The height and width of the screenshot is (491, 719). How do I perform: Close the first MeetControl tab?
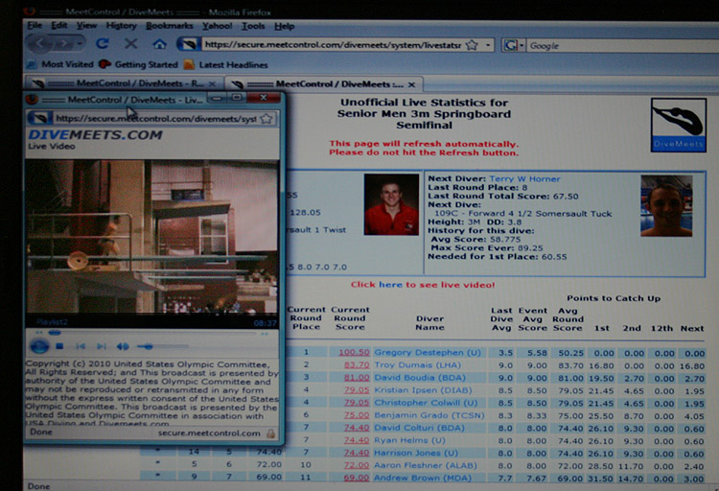click(x=212, y=84)
